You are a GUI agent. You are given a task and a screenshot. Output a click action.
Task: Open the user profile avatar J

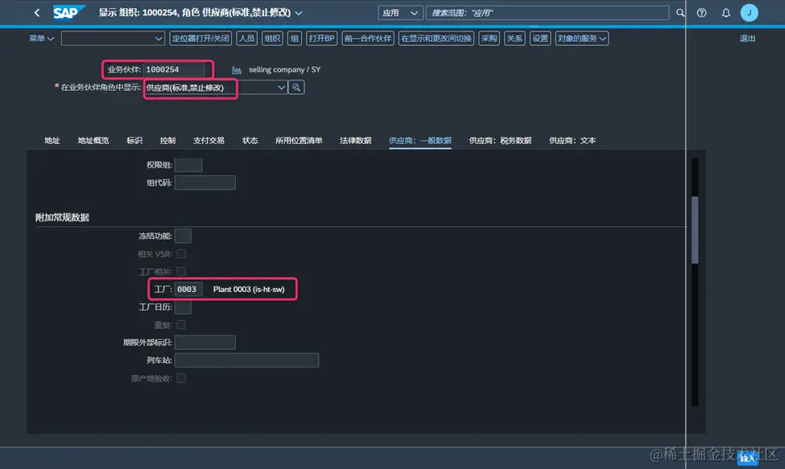(x=749, y=13)
